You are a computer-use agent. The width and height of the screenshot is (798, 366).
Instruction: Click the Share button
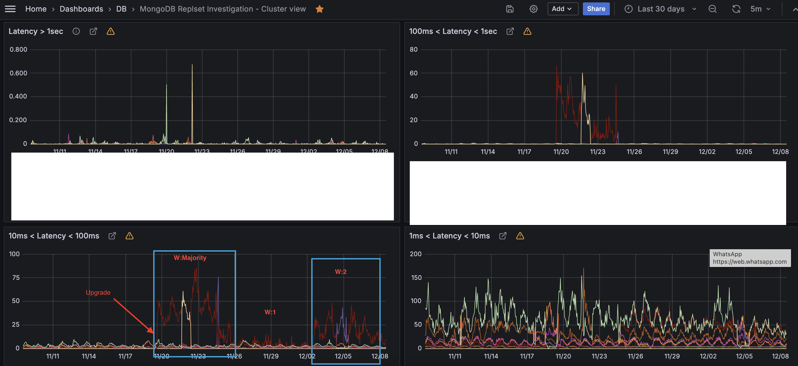pyautogui.click(x=596, y=9)
